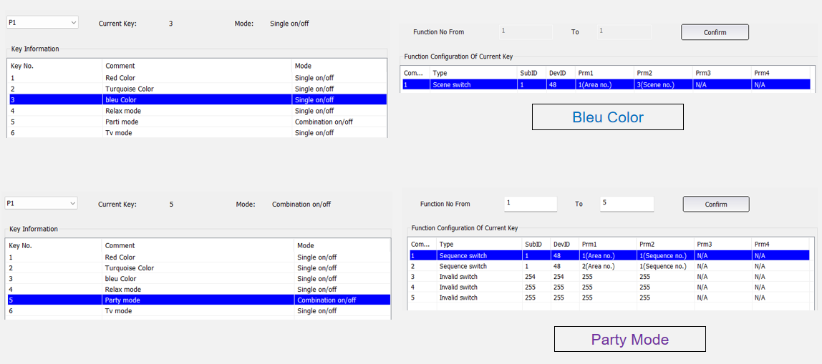The image size is (822, 364).
Task: Click 'Type' column header above Sequence switch rows
Action: (480, 244)
